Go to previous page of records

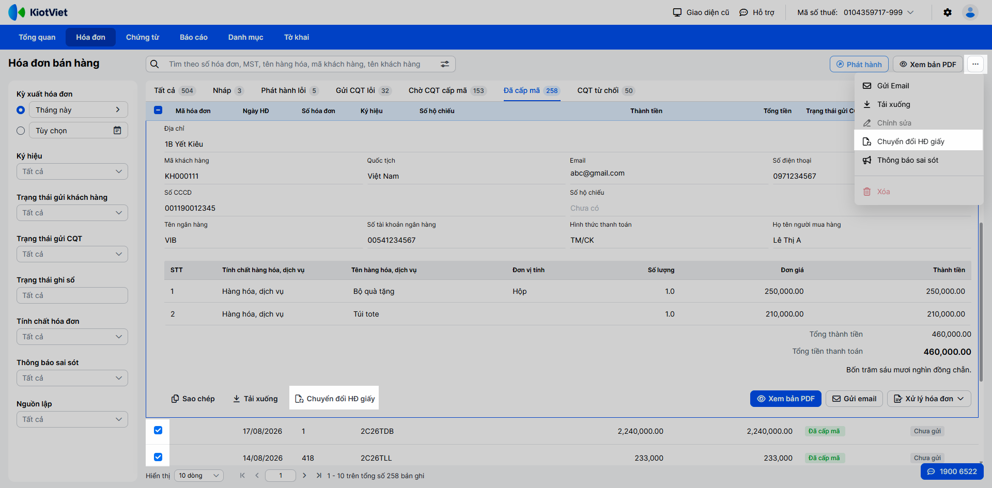coord(257,476)
